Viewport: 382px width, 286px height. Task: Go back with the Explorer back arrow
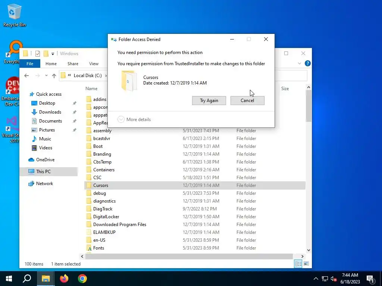tap(26, 76)
